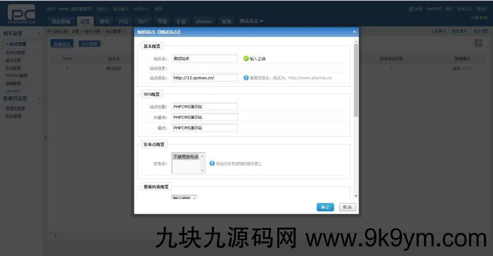Open the 扩展 top navigation tab
Screen dimensions: 493x256
coord(181,22)
